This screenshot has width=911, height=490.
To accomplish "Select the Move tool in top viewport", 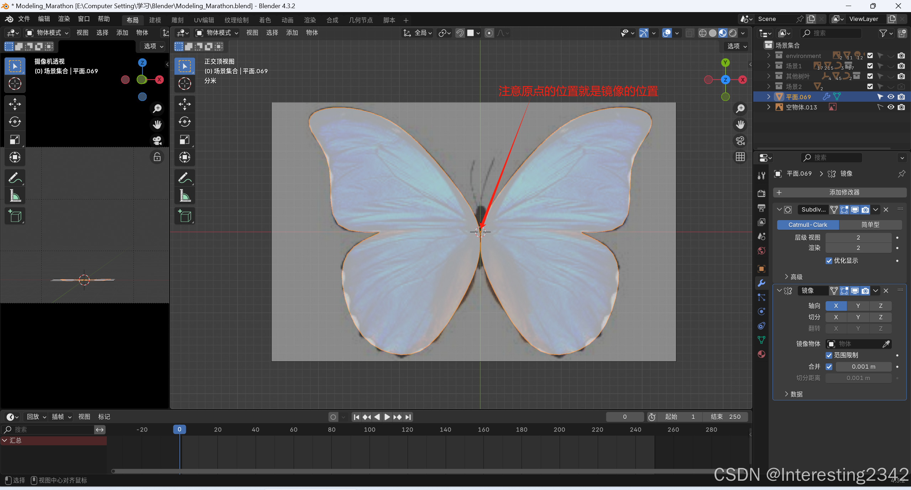I will click(184, 104).
